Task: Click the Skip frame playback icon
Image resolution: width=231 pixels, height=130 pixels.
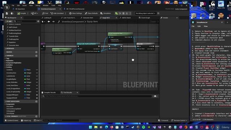Action: pyautogui.click(x=120, y=13)
